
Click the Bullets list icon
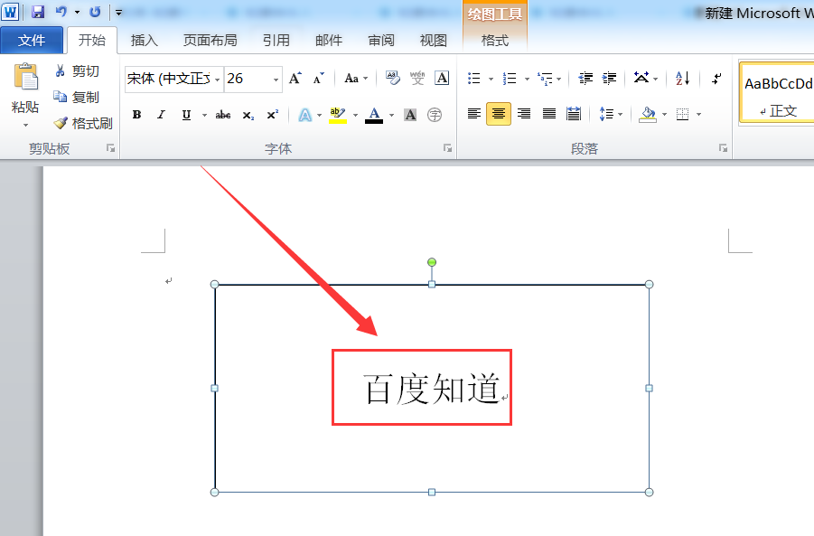(474, 79)
